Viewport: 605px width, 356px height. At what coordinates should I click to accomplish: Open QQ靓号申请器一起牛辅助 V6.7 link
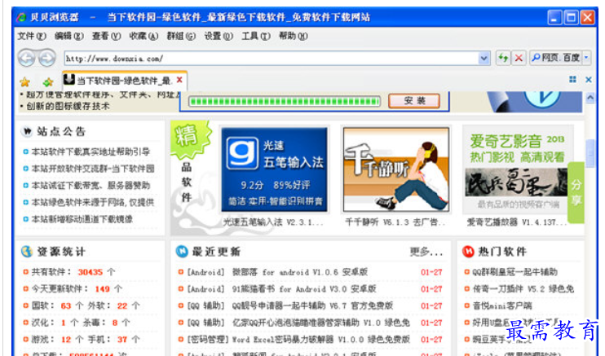(x=312, y=305)
